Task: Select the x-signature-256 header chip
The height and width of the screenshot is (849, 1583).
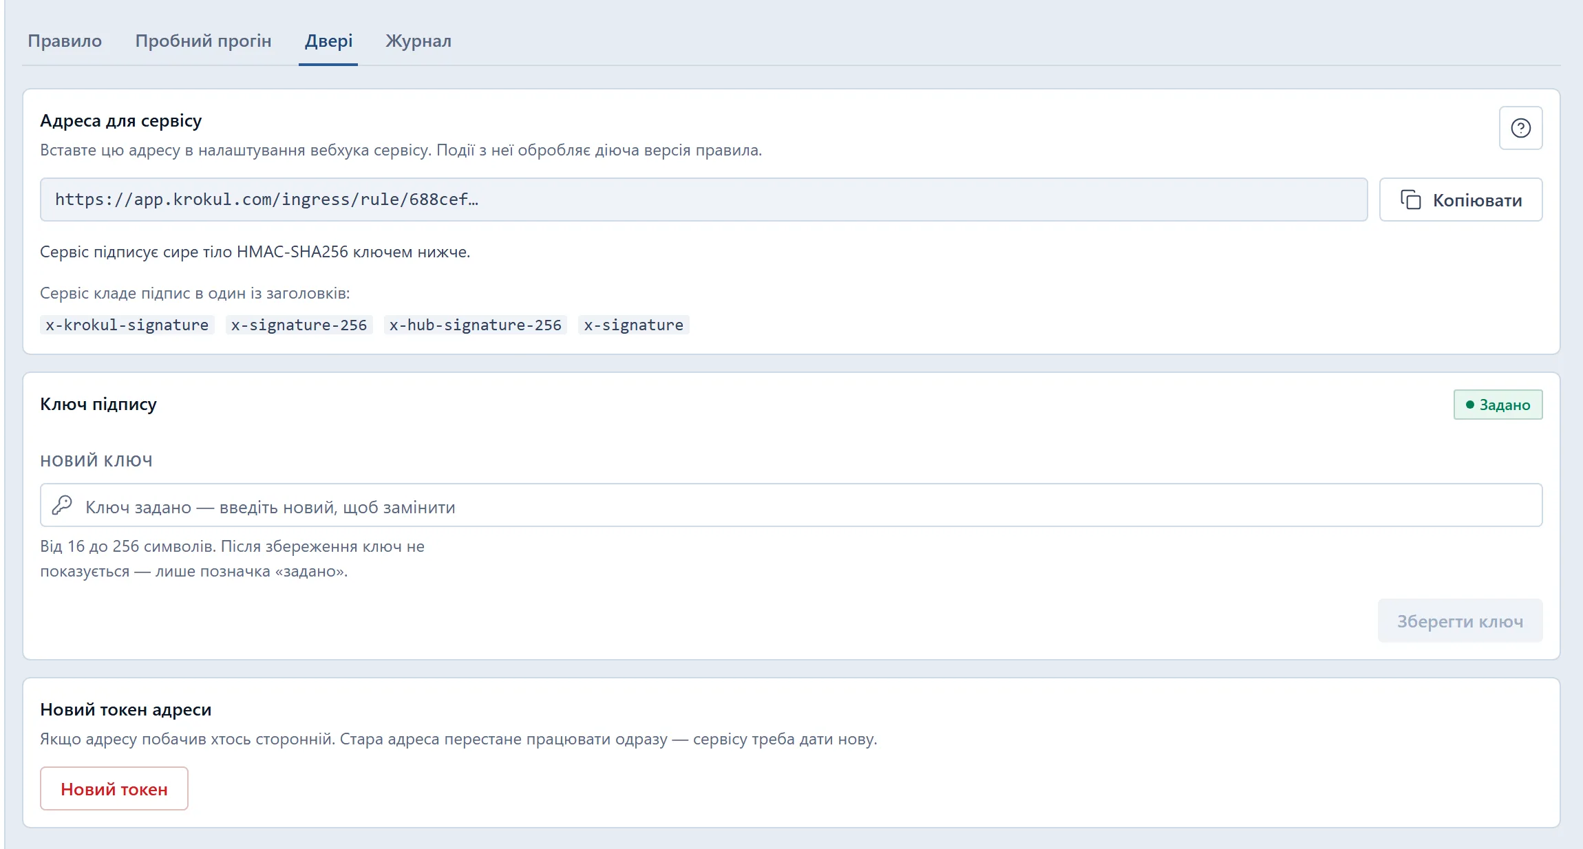Action: [x=299, y=325]
